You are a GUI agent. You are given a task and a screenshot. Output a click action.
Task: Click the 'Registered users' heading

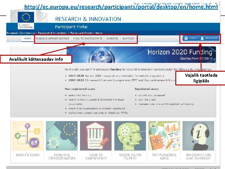pos(147,89)
